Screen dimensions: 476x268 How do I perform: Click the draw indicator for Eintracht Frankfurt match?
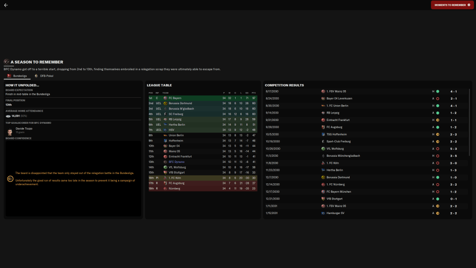click(437, 120)
